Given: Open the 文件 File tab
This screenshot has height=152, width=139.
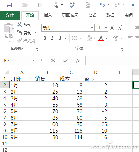Looking at the screenshot, I should point(10,15).
